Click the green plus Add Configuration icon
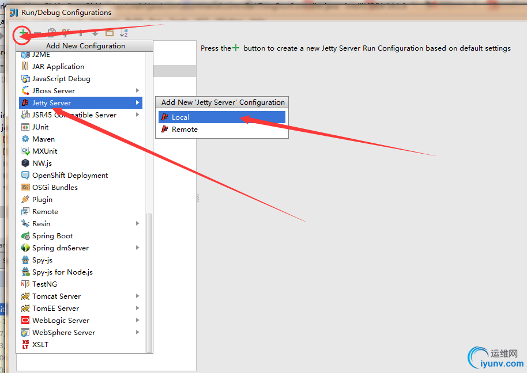Screen dimensions: 527x373 point(23,33)
